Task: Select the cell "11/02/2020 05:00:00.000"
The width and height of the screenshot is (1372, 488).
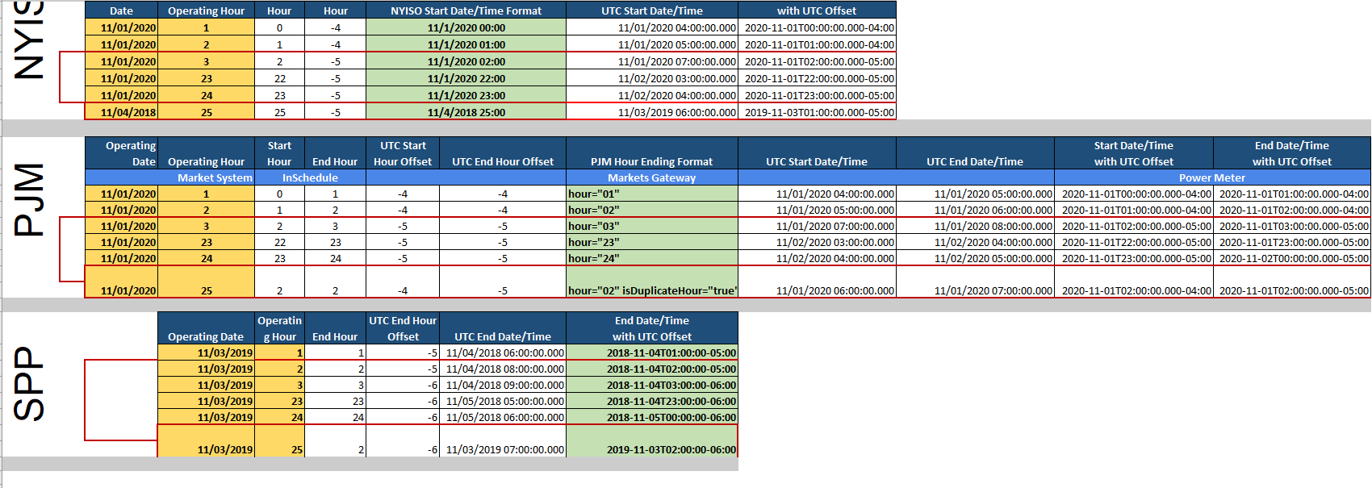Action: coord(975,258)
